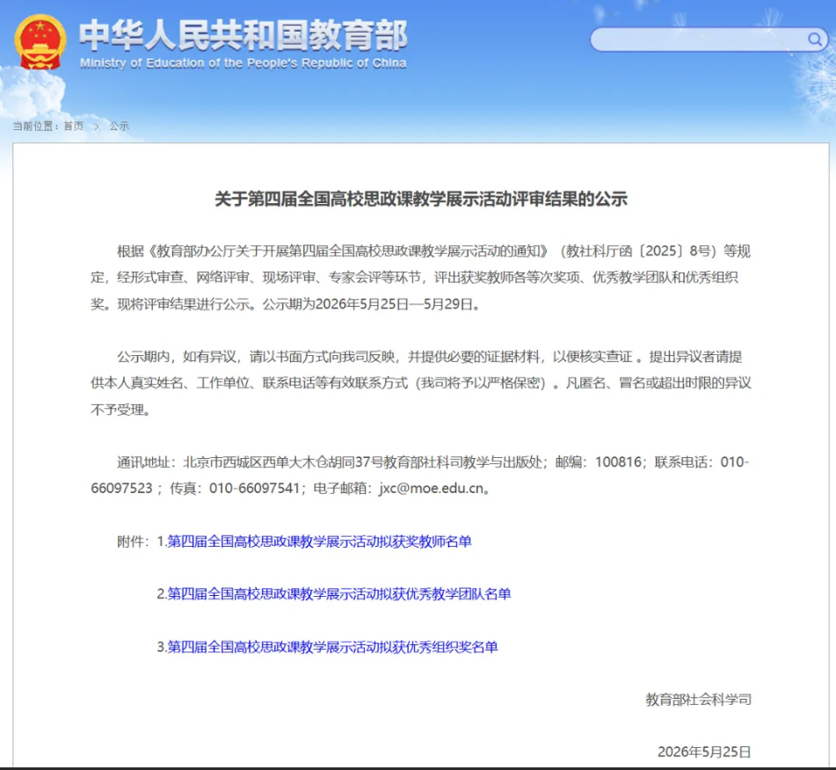The width and height of the screenshot is (836, 770).
Task: Click the announcement headline 关于第四届全国高校思政课
Action: coord(421,199)
